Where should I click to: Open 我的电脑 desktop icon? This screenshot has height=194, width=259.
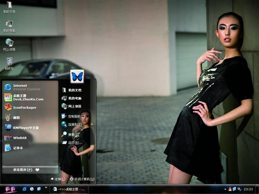point(9,26)
